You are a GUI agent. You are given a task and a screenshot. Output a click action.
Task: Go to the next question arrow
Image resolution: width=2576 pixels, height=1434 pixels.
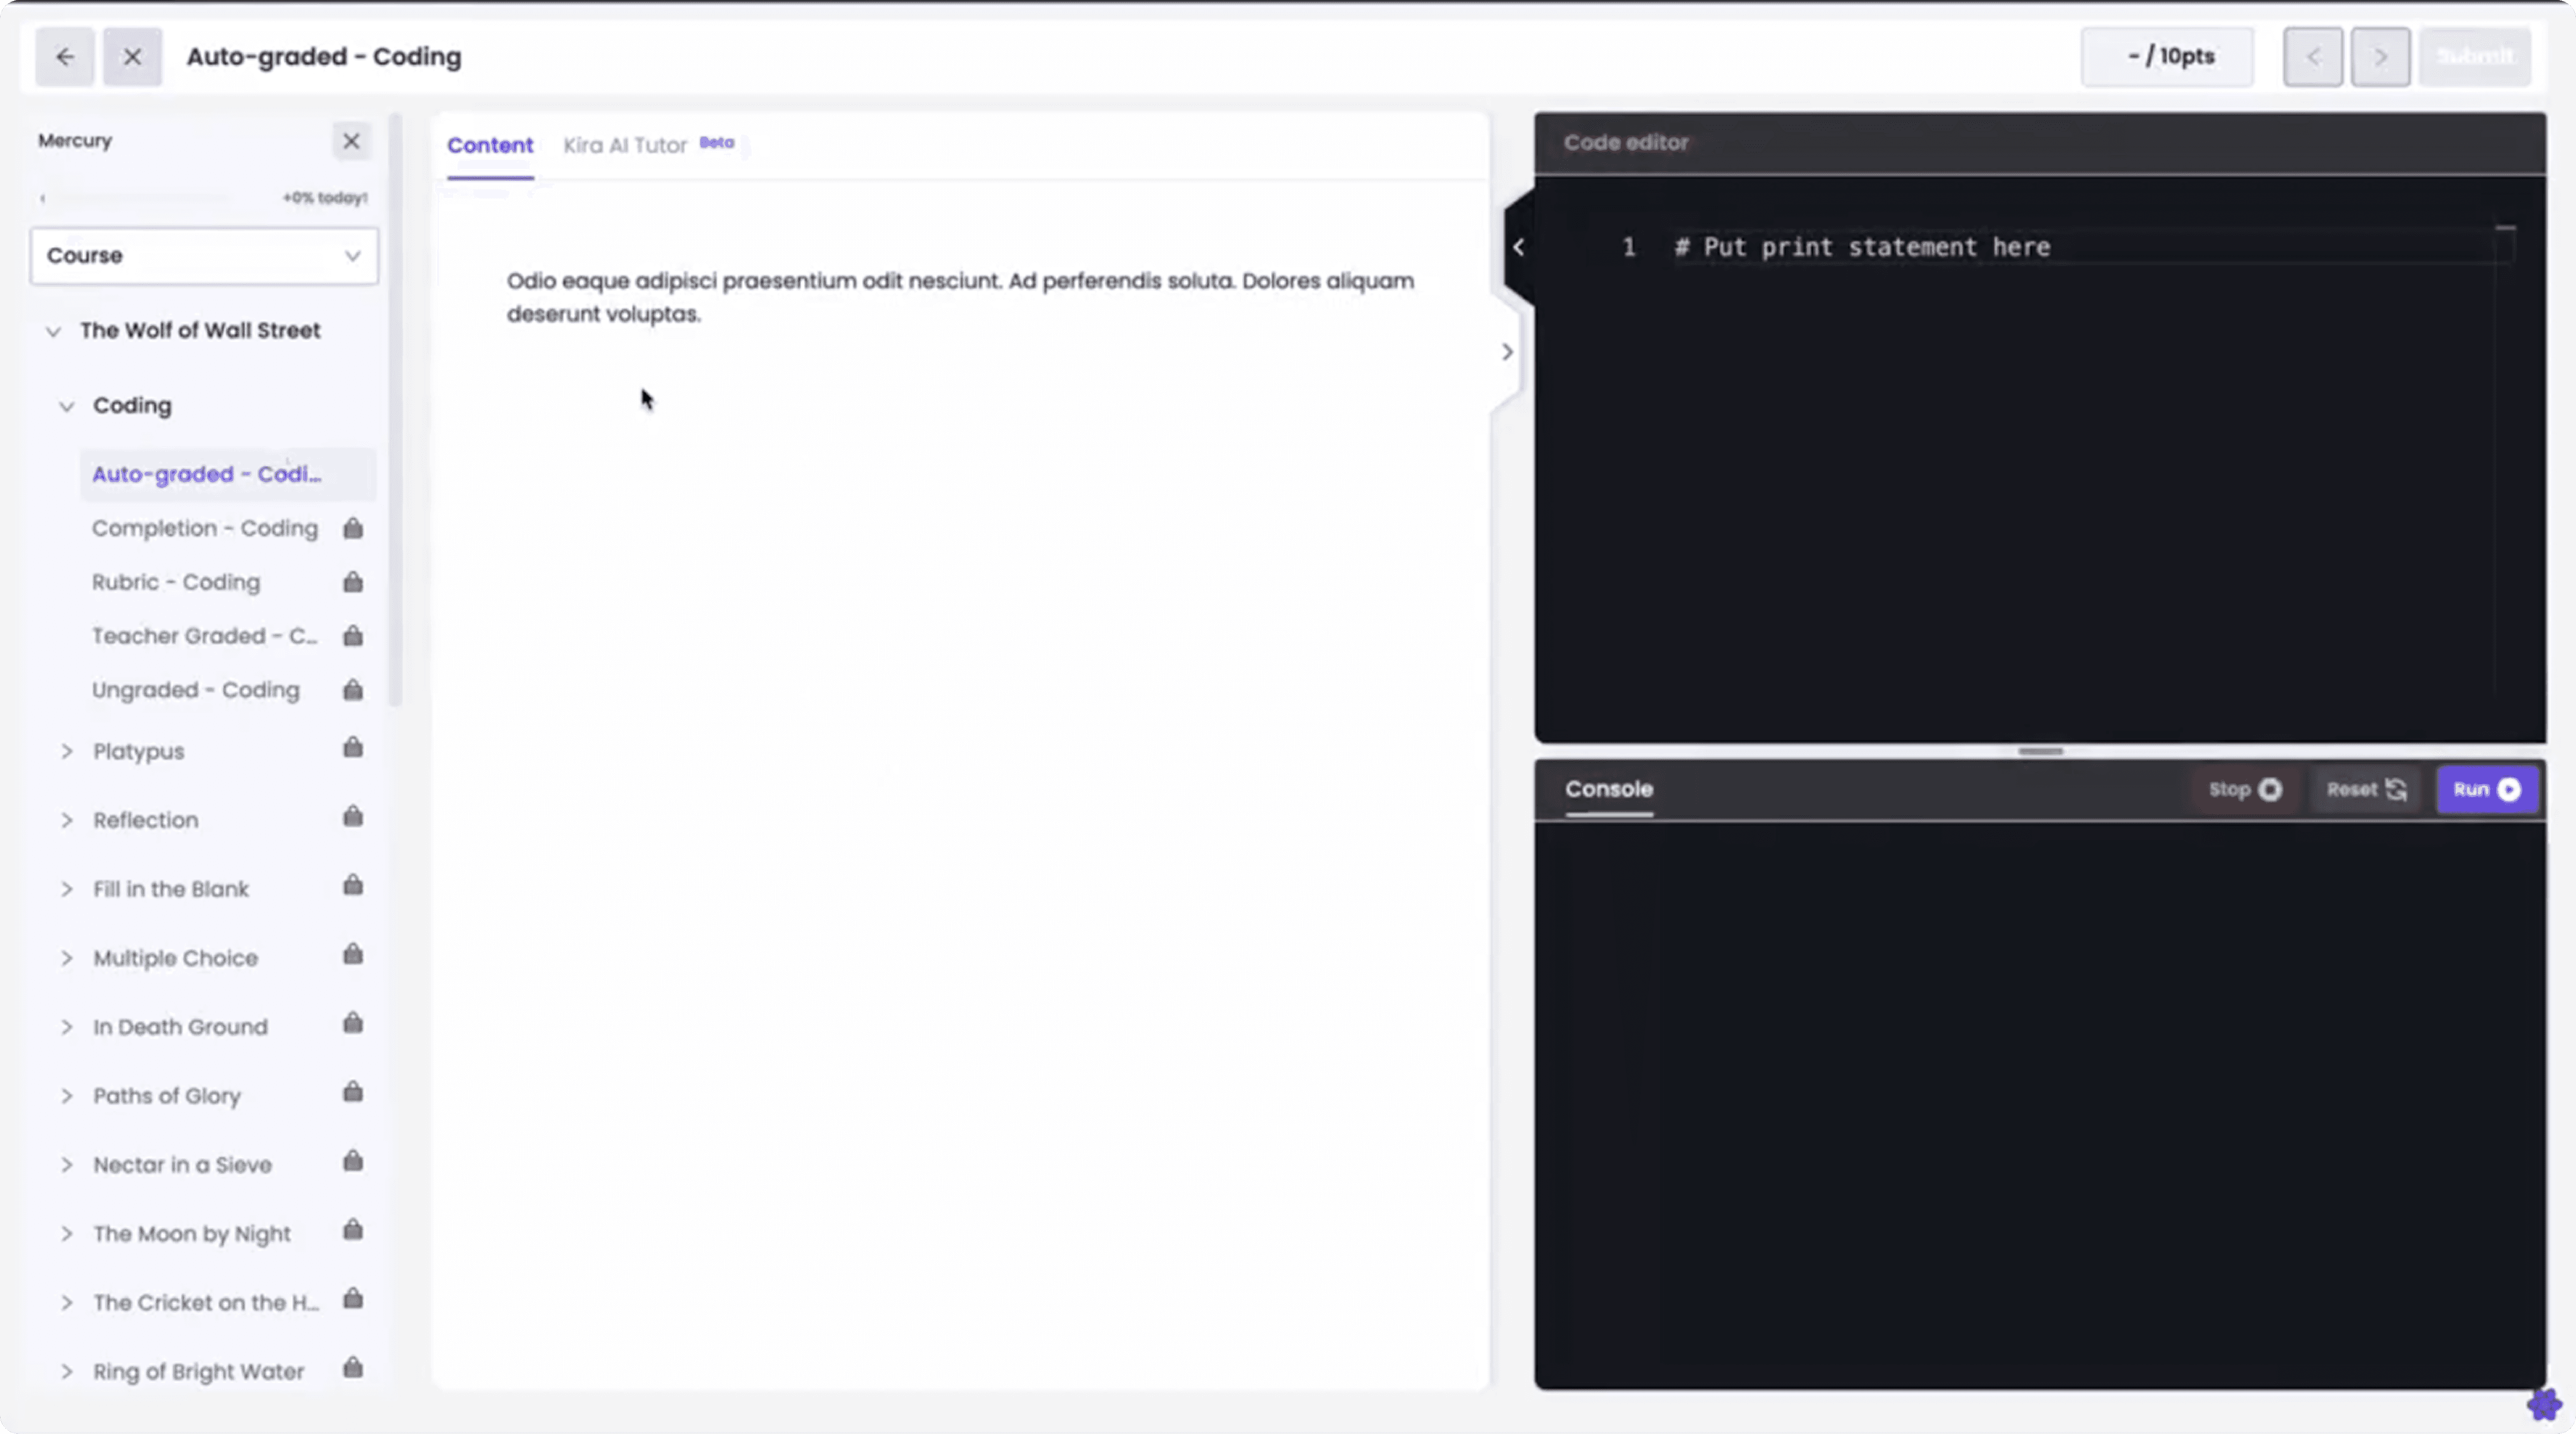(x=2379, y=57)
